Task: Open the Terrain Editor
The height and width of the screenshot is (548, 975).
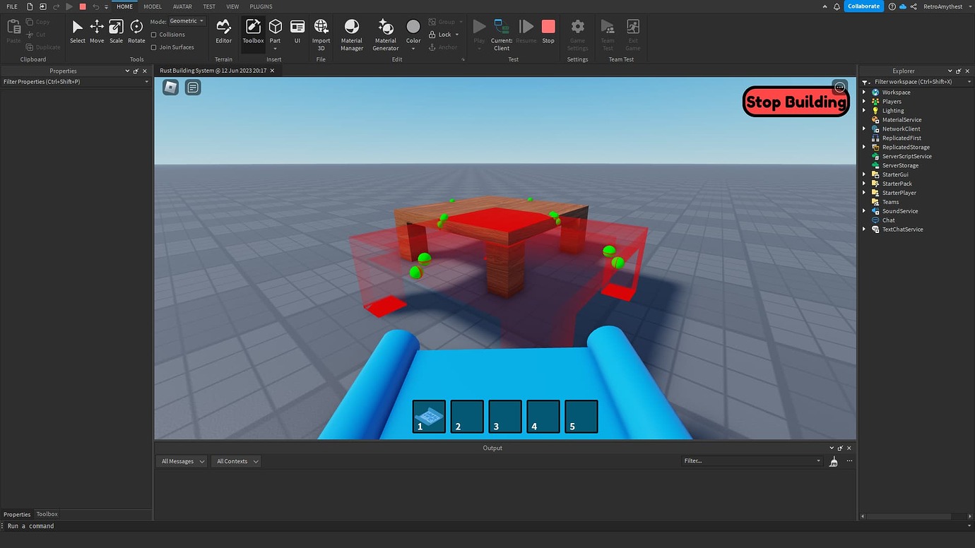Action: tap(224, 32)
